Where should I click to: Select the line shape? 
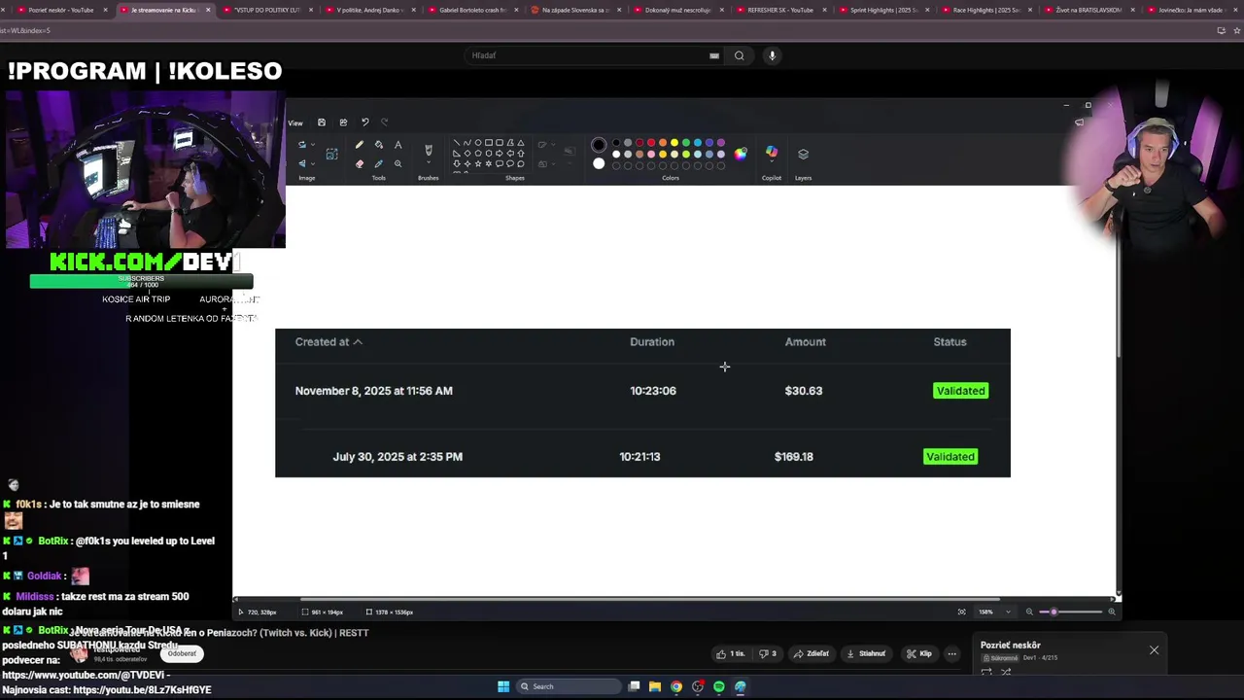coord(457,143)
